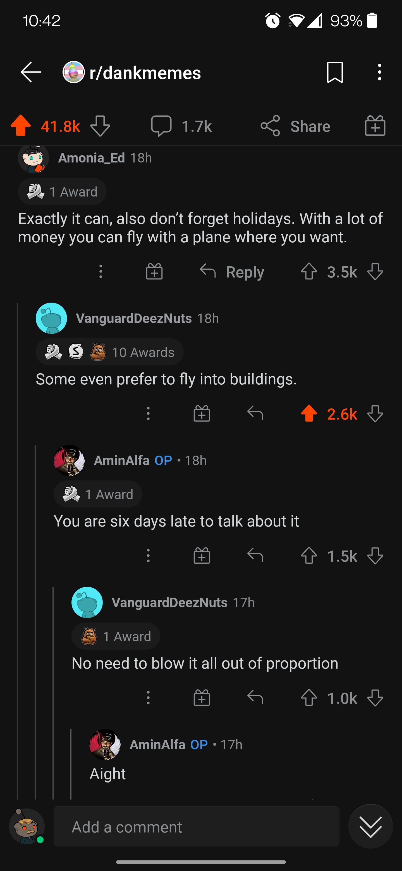
Task: Bookmark this post with the save icon
Action: 335,72
